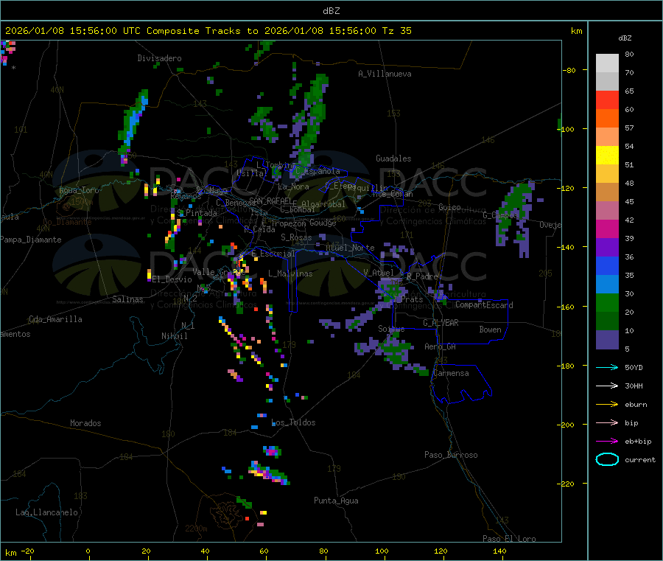Click the 'Paso_Barroso' map label
Screen dimensions: 663x561
tap(451, 455)
